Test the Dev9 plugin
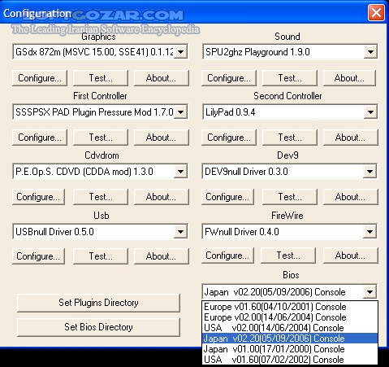389x367 pixels. coord(290,197)
